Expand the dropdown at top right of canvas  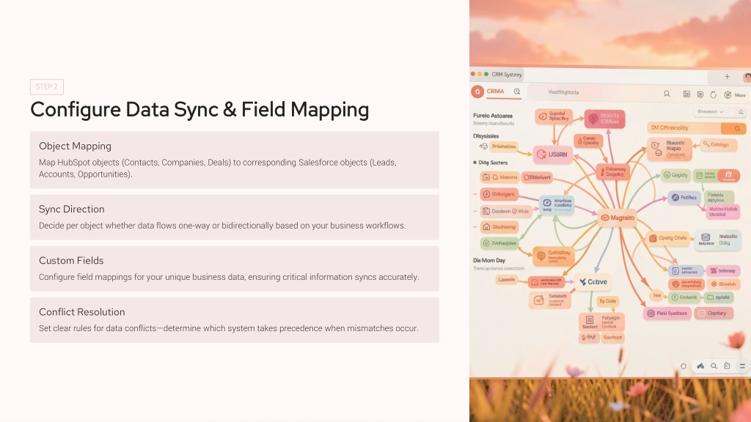click(711, 112)
